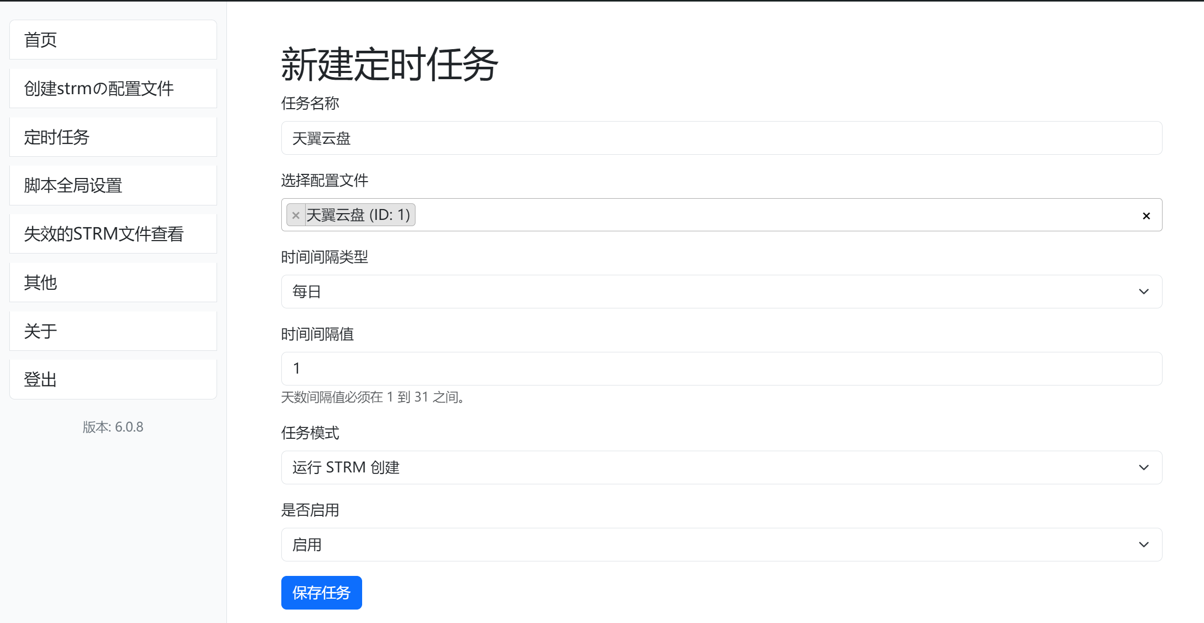
Task: Click inside the 选择配置文件 multi-select box
Action: click(725, 215)
